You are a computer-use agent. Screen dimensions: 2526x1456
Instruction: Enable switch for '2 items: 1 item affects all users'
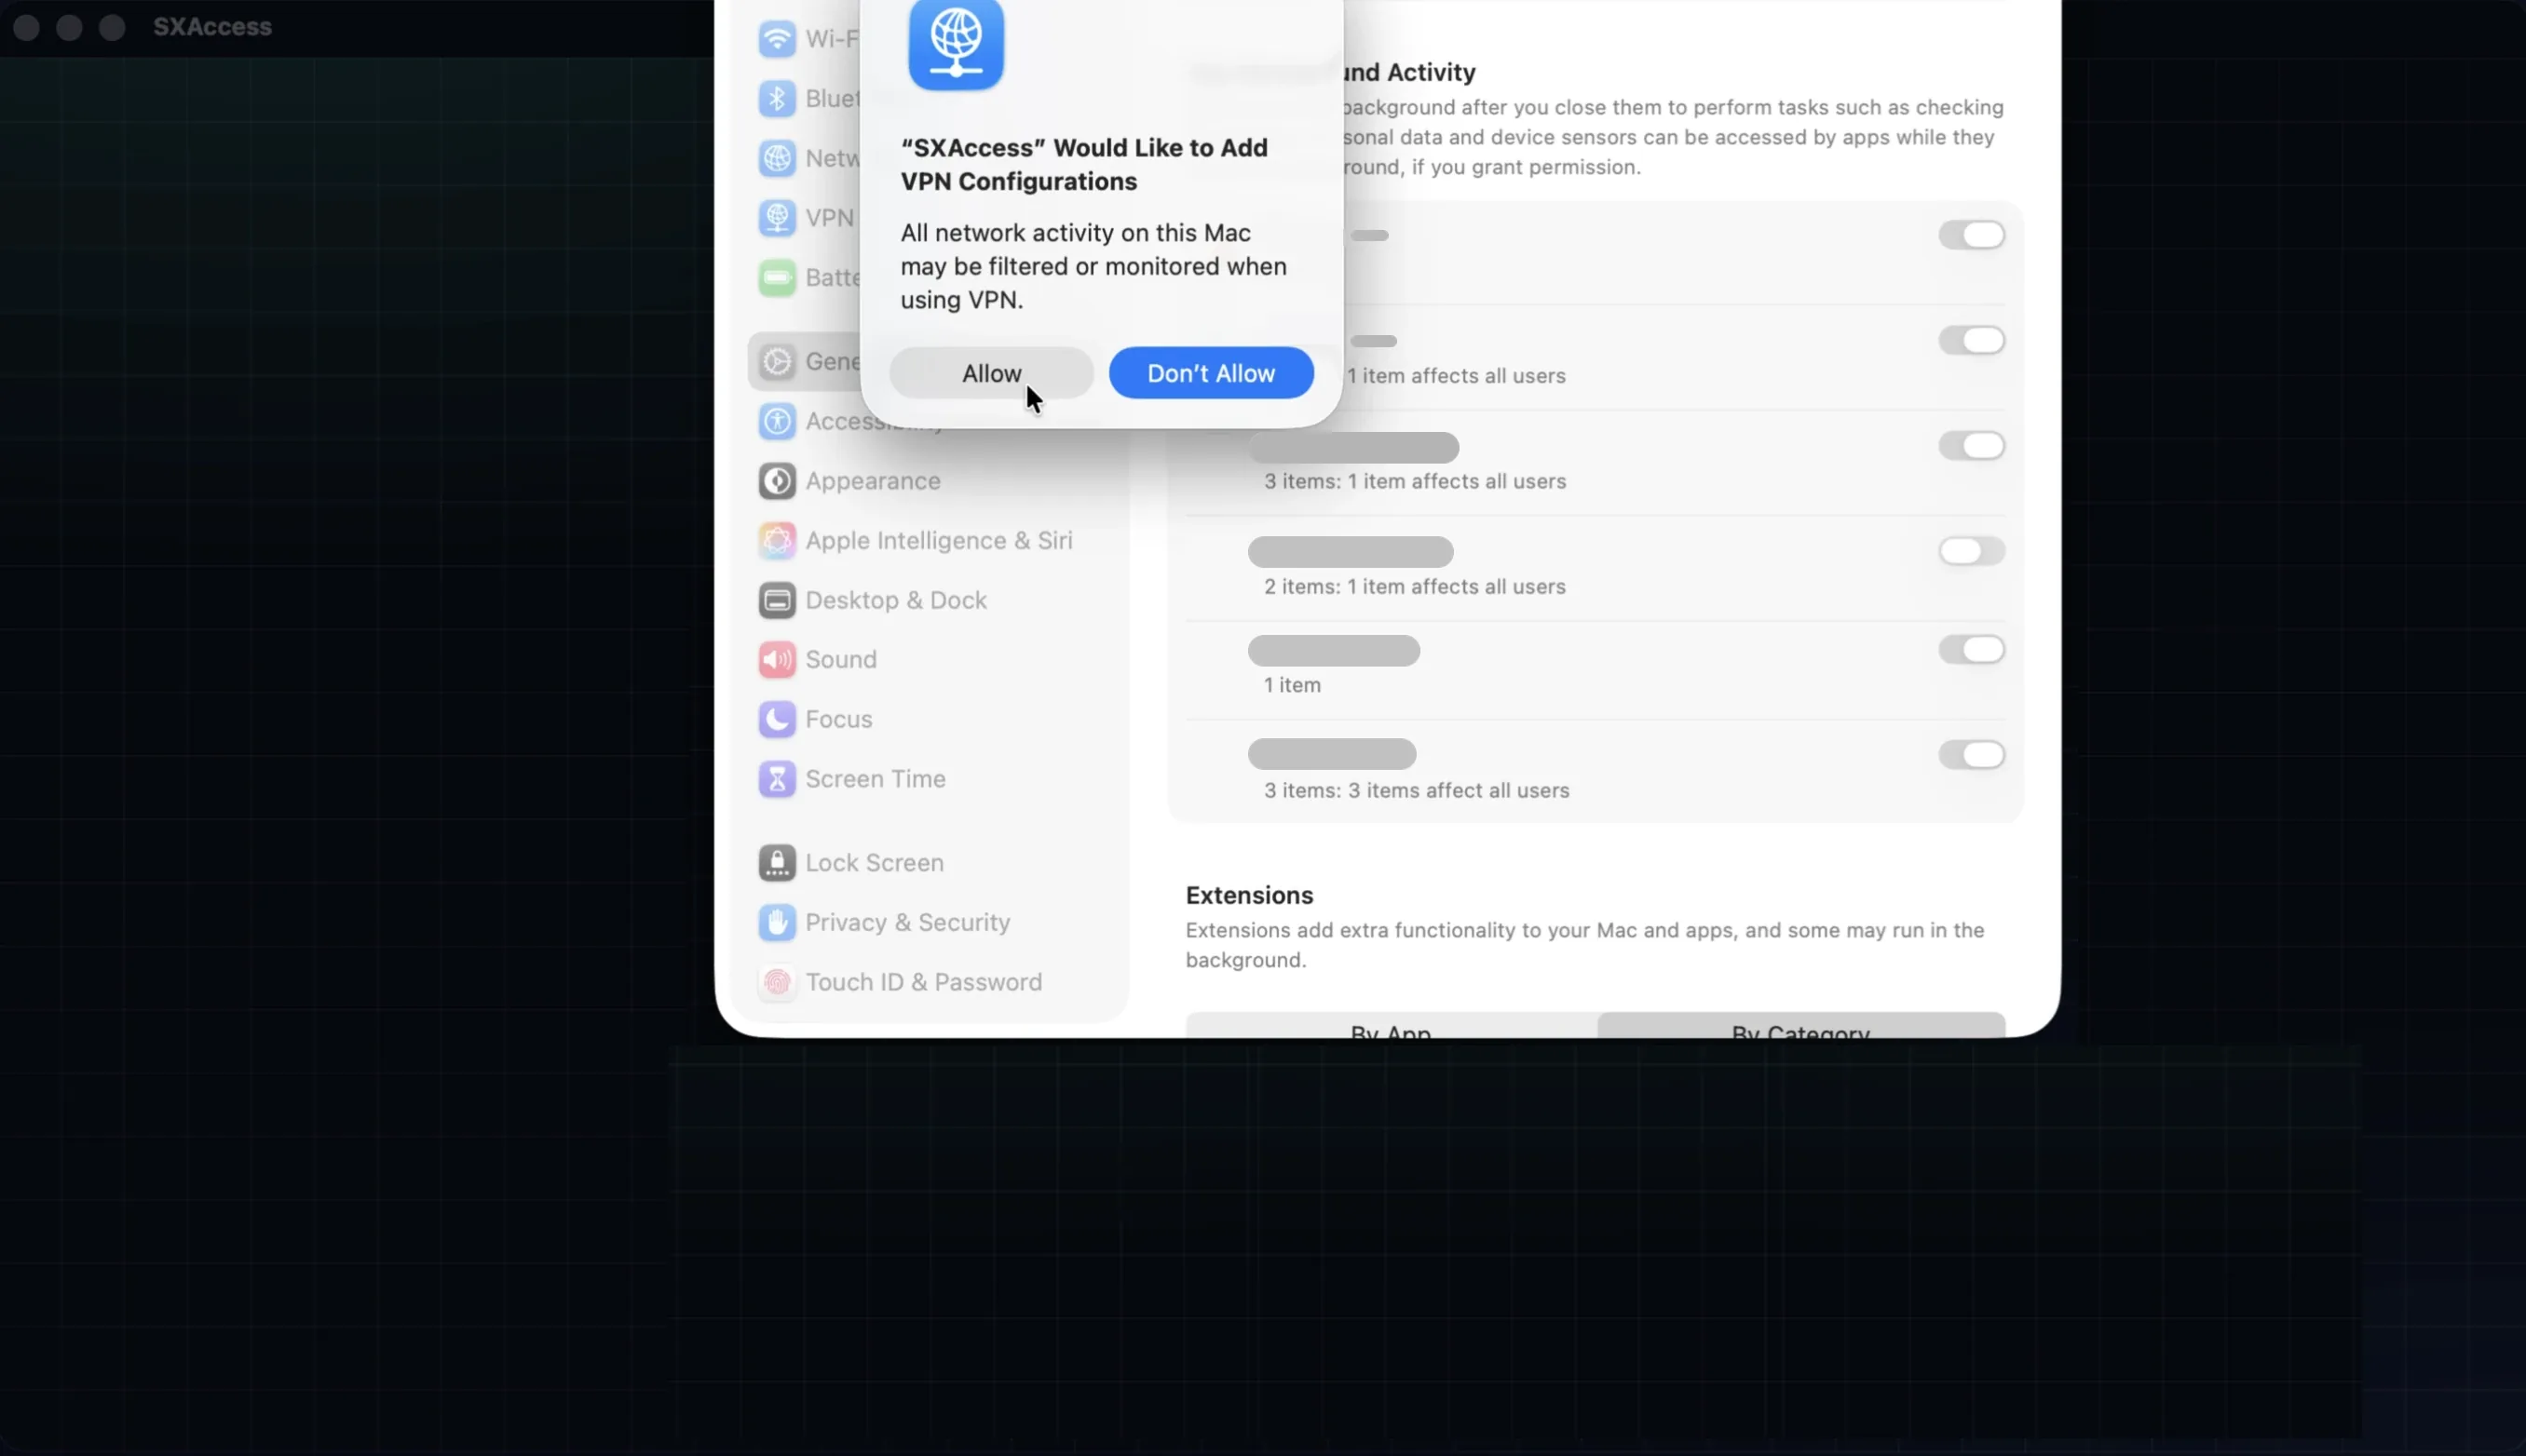(x=1972, y=551)
